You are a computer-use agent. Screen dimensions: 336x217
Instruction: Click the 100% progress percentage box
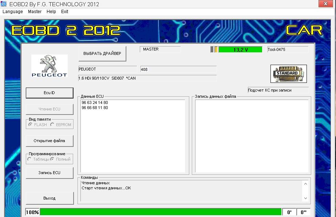tap(32, 212)
